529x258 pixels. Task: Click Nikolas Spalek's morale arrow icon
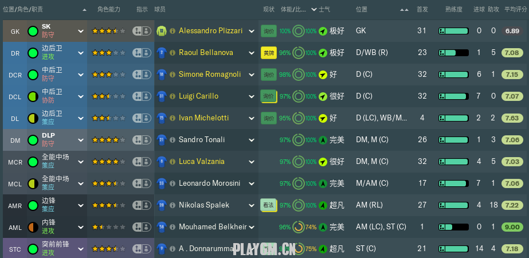[323, 205]
